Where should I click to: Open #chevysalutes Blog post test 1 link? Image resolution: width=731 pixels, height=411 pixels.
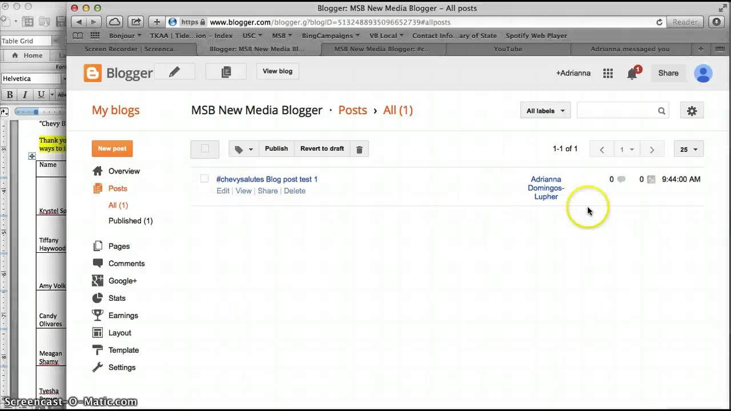pyautogui.click(x=267, y=179)
